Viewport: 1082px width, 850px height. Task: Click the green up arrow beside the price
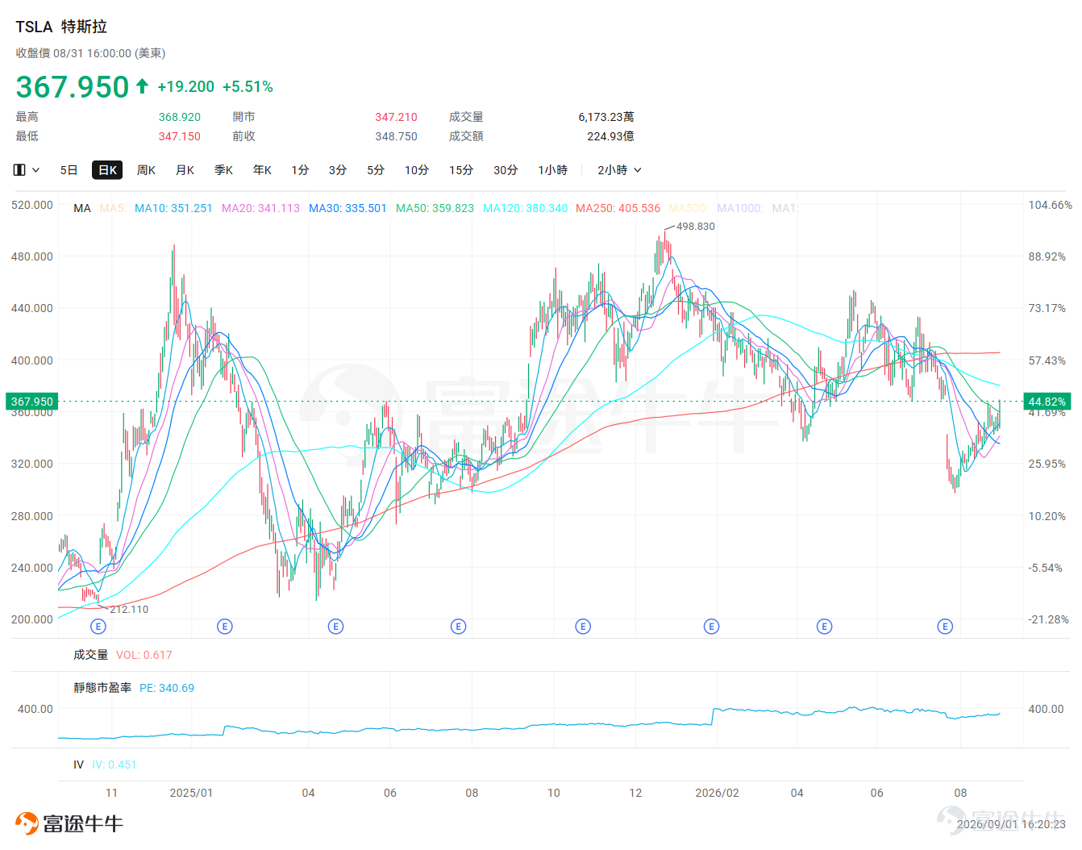(x=143, y=85)
